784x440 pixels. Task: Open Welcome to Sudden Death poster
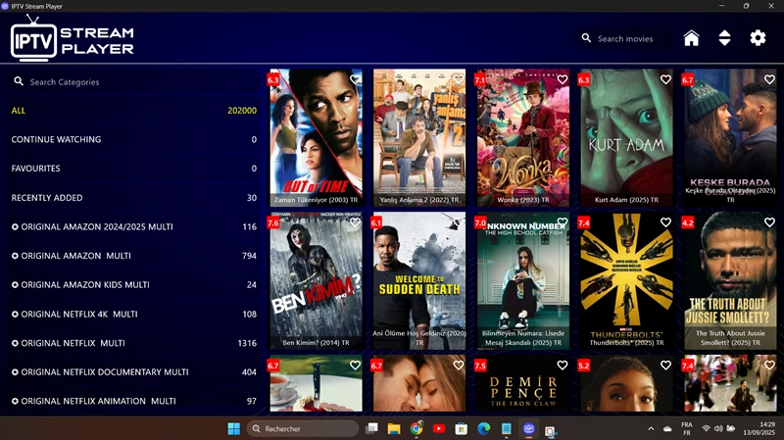coord(419,280)
